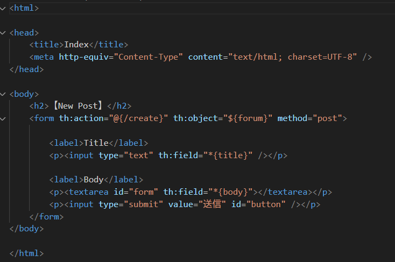
Task: Collapse the html tag fold chevron
Action: tap(4, 8)
